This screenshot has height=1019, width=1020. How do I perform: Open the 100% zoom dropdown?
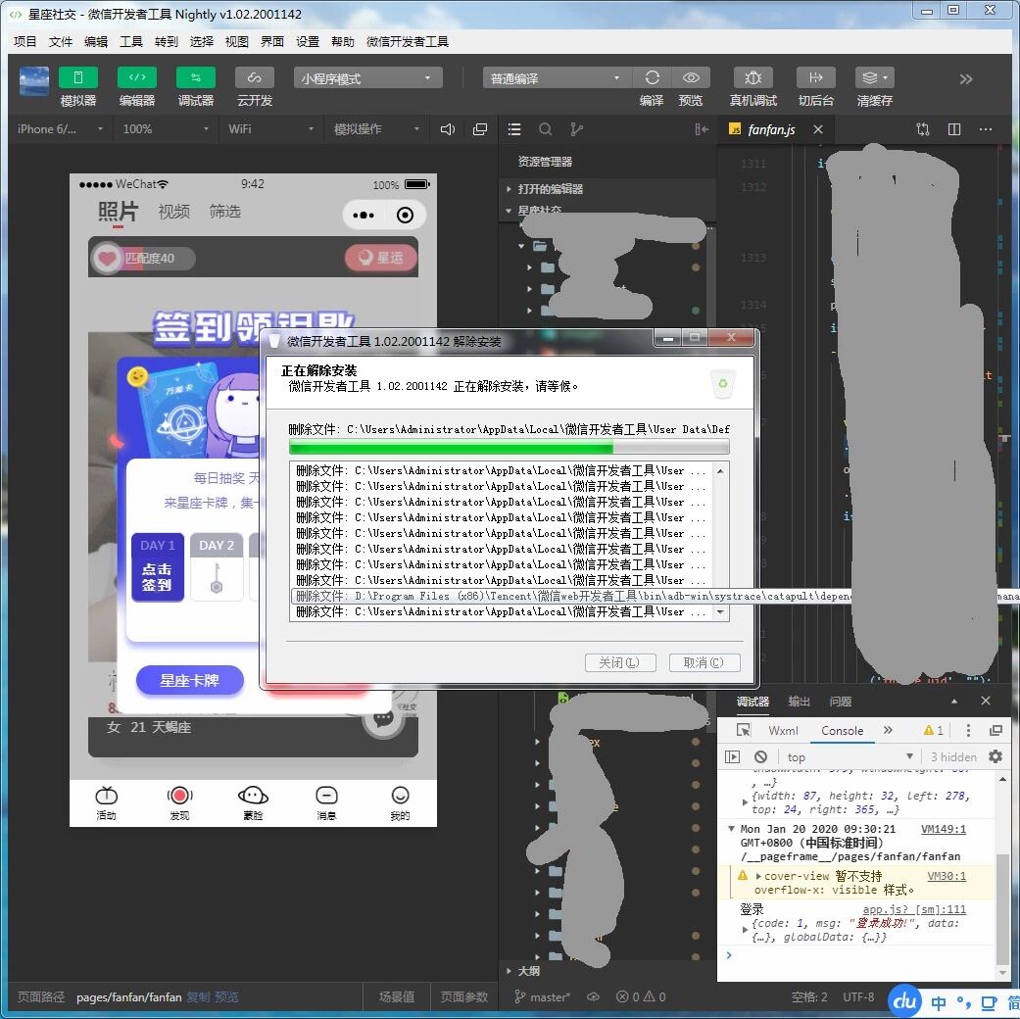pos(166,128)
